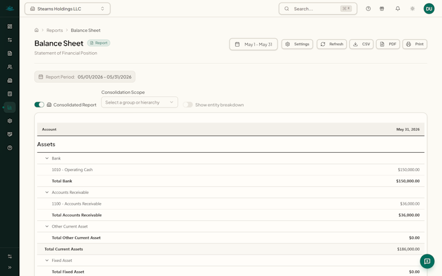Click the 1010 - Operating Cash row
The height and width of the screenshot is (276, 442).
point(231,170)
